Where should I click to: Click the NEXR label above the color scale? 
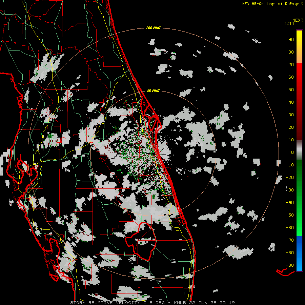298,20
